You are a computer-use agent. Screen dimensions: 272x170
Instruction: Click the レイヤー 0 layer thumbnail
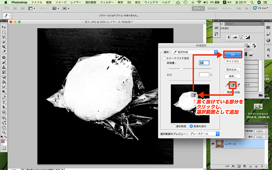[220, 144]
